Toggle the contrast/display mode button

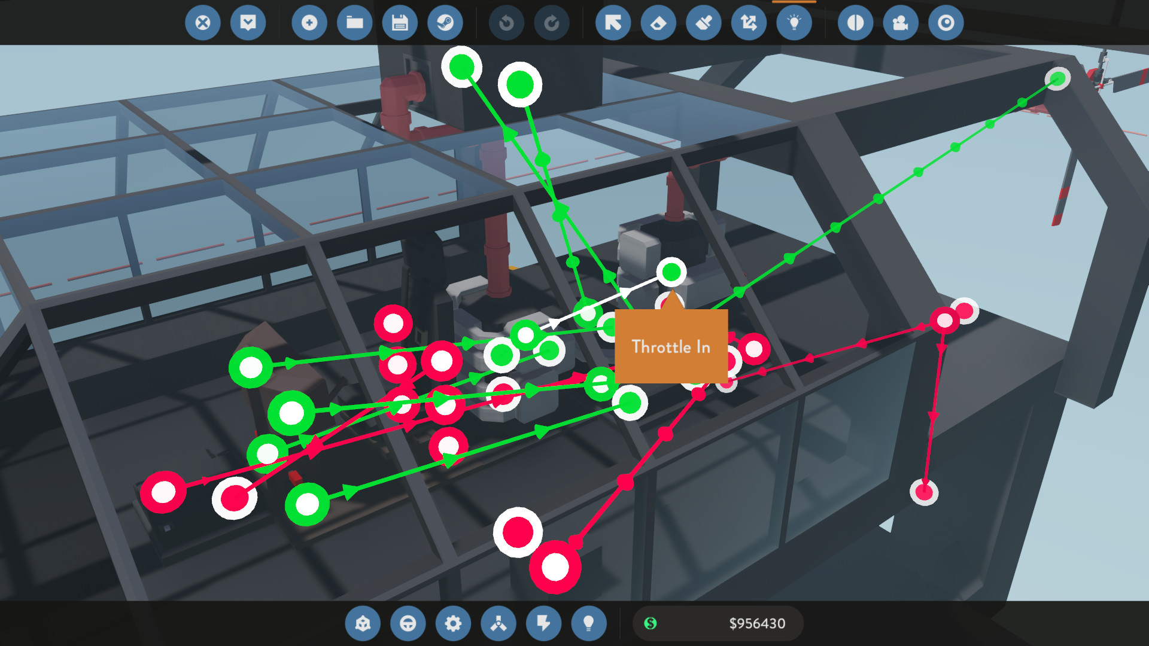[856, 23]
